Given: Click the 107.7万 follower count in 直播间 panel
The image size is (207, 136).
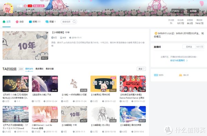Looking at the screenshot, I should [x=200, y=47].
